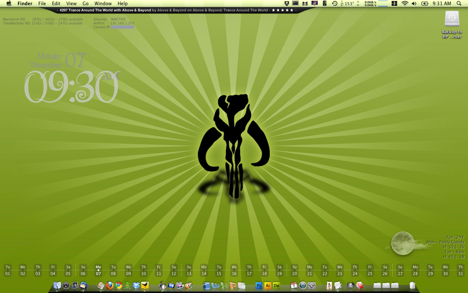468x293 pixels.
Task: Click the 'Ethernet: INACTIVE' status text
Action: click(110, 19)
